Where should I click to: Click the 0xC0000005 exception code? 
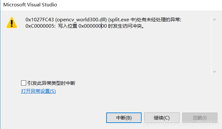pyautogui.click(x=40, y=26)
